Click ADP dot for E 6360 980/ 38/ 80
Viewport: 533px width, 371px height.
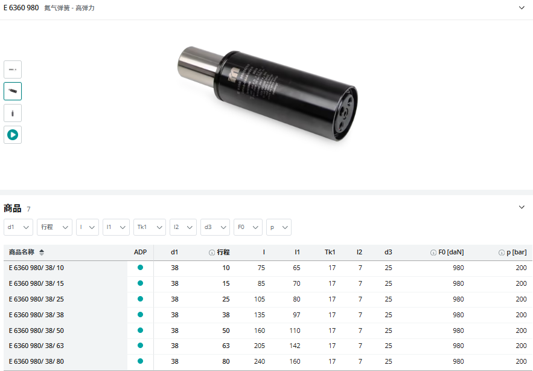[140, 361]
